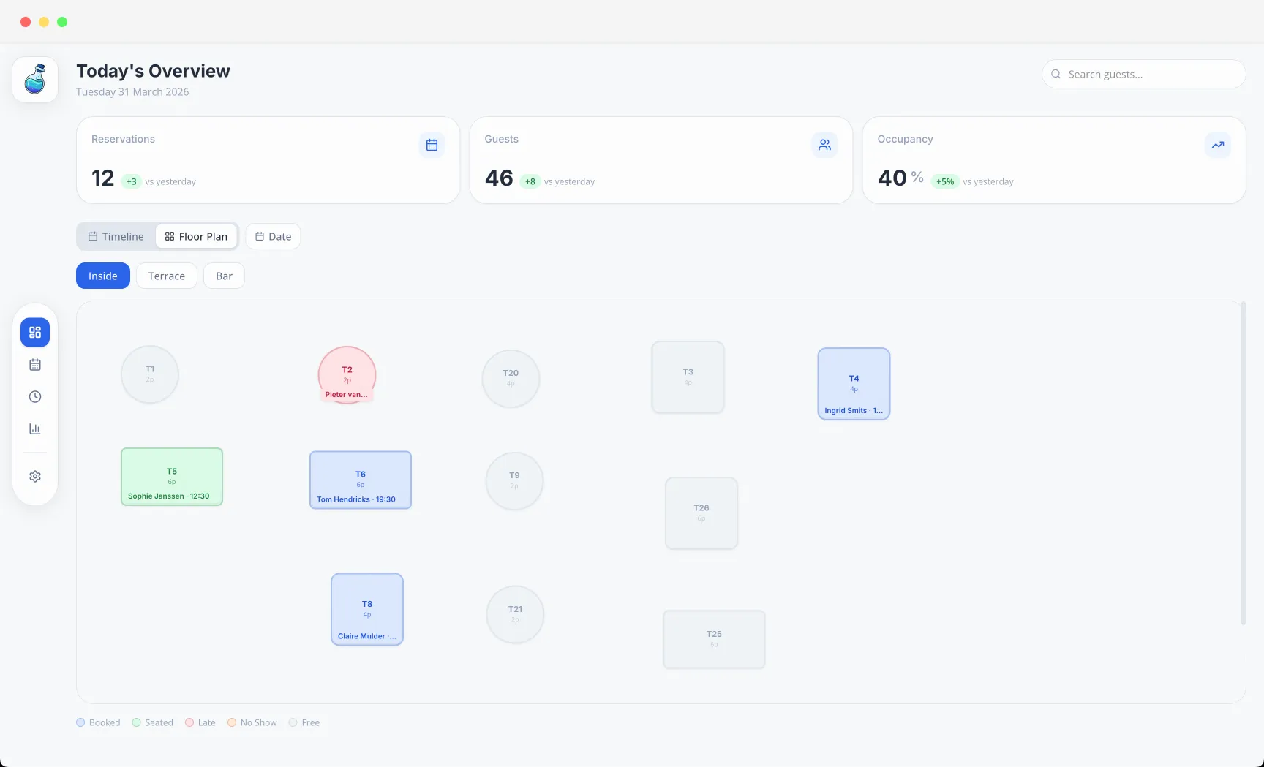This screenshot has height=767, width=1264.
Task: Switch to the Timeline view
Action: 116,236
